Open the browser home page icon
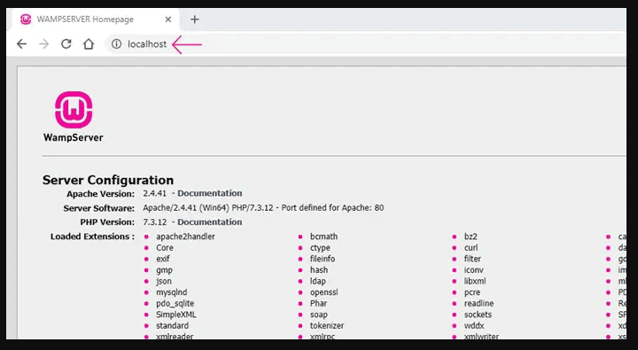638x350 pixels. coord(89,44)
